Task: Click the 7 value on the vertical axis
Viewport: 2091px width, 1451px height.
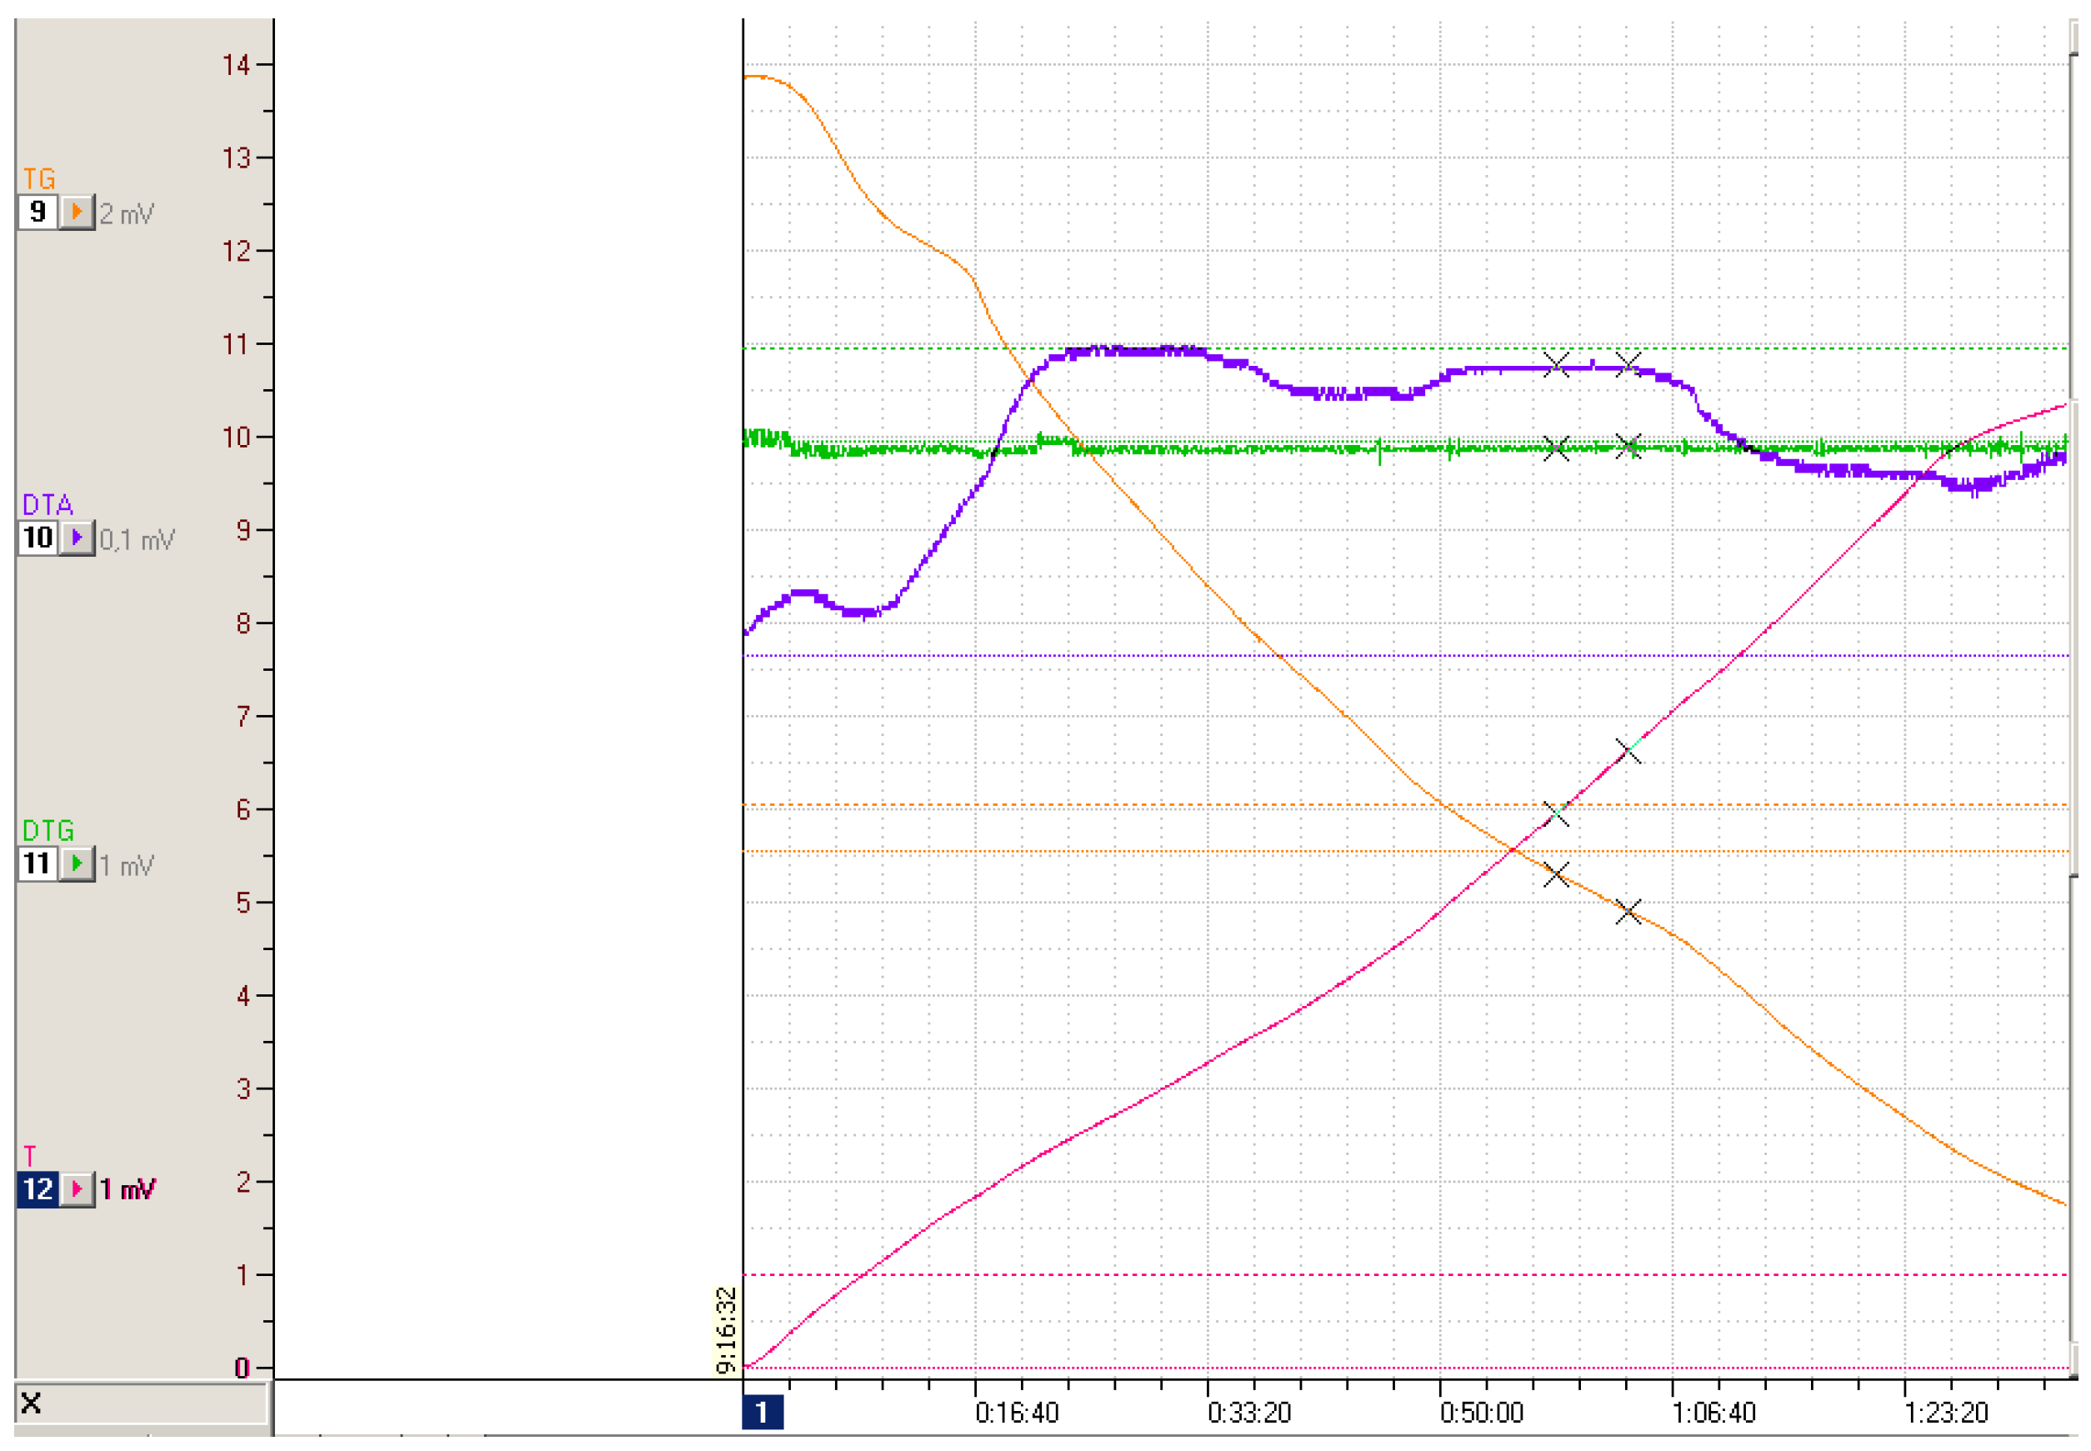Action: 243,717
